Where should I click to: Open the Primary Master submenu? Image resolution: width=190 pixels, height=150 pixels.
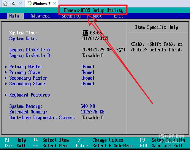(26, 67)
